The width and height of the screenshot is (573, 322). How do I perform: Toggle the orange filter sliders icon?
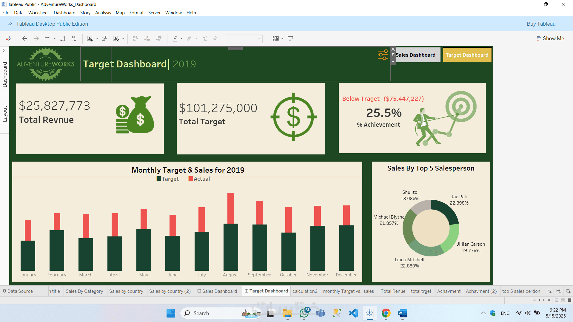tap(383, 55)
